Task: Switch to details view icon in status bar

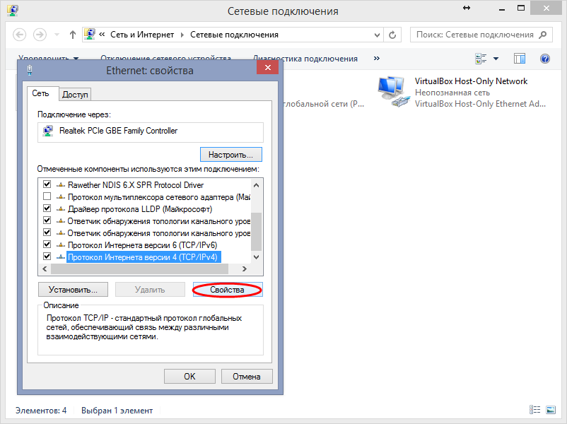Action: tap(534, 410)
